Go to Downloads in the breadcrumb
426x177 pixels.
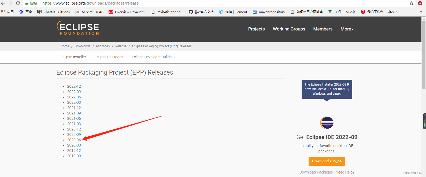[x=83, y=46]
